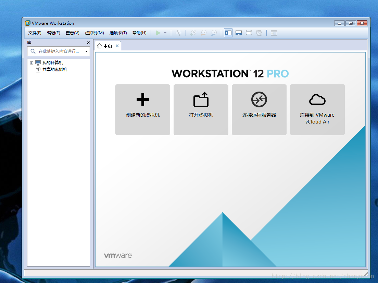Toggle the thumbnail bar view icon
Viewport: 378px width, 283px height.
(x=239, y=33)
